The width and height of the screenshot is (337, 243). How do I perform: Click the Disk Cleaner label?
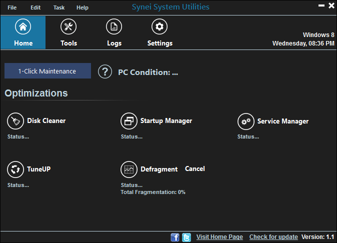point(46,120)
